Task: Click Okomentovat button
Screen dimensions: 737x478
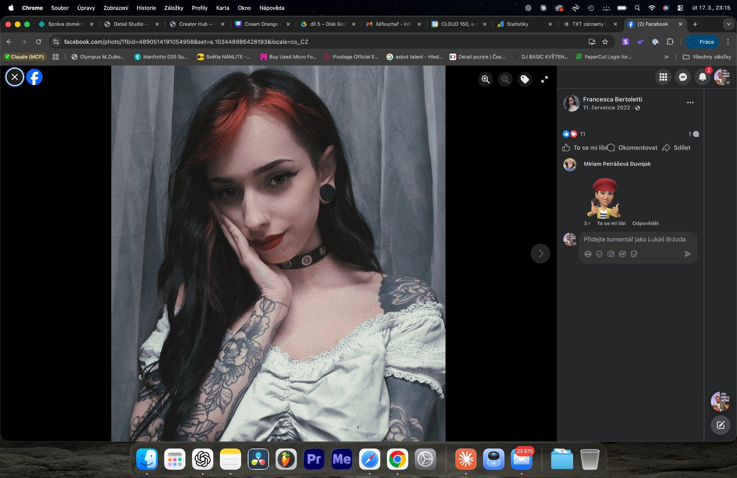Action: [x=632, y=148]
